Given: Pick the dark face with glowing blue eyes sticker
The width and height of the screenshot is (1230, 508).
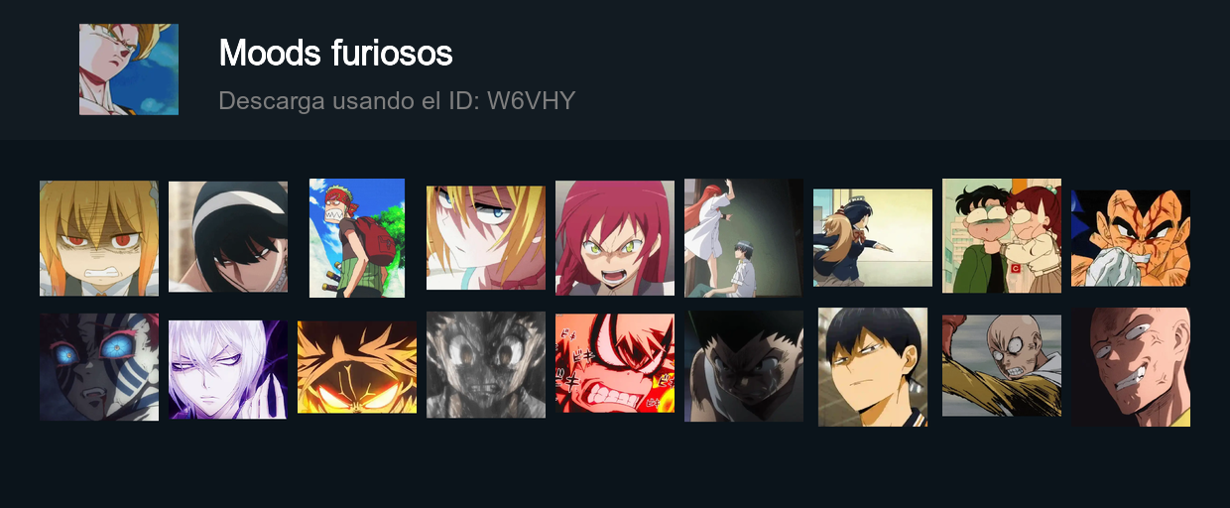Looking at the screenshot, I should [x=99, y=367].
